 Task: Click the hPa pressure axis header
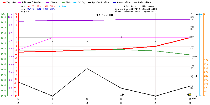[x=3, y=14]
